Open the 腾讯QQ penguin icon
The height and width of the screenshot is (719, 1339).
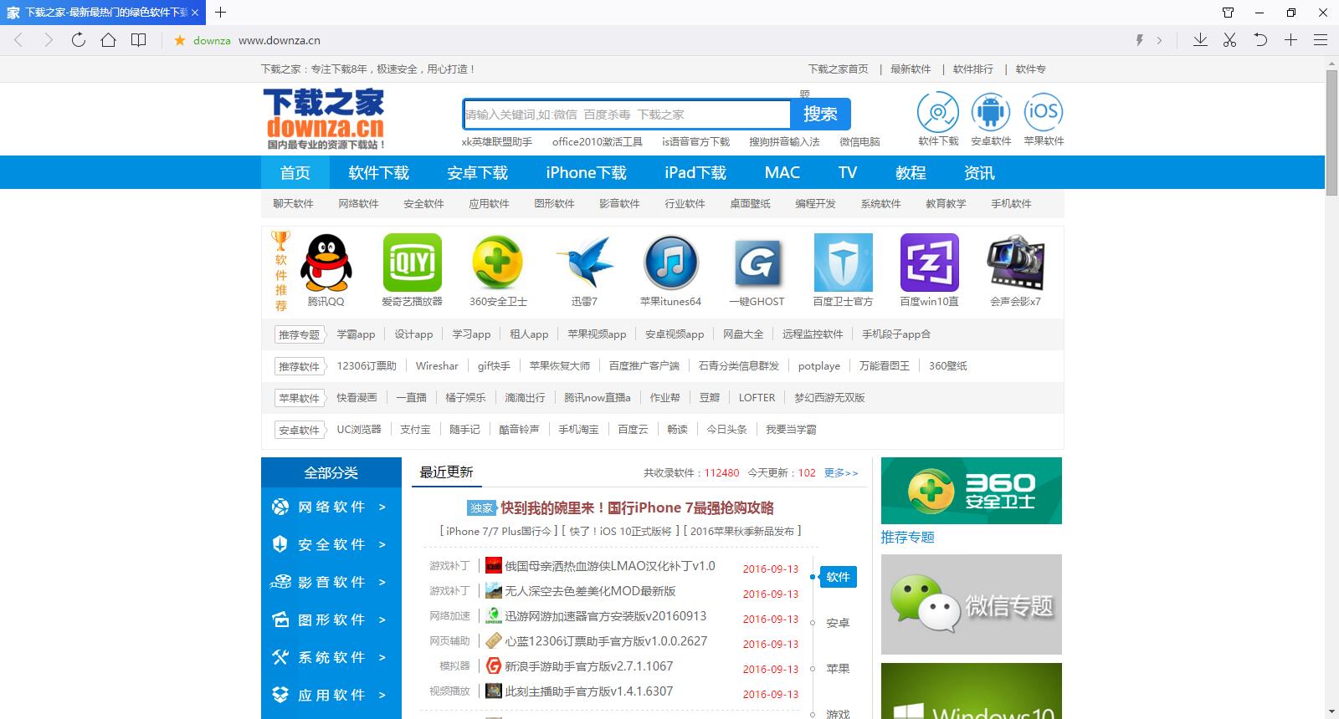coord(326,263)
